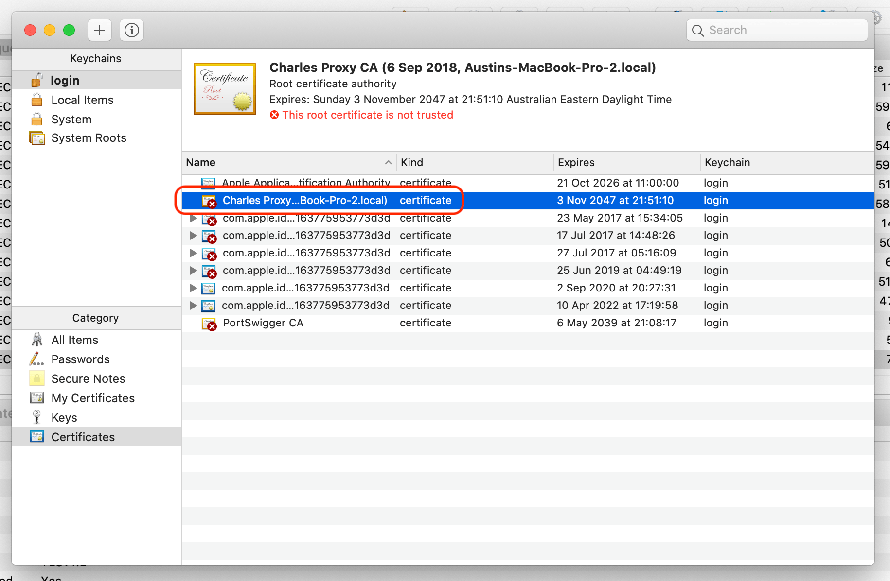Select the Certificates category icon

(x=37, y=437)
